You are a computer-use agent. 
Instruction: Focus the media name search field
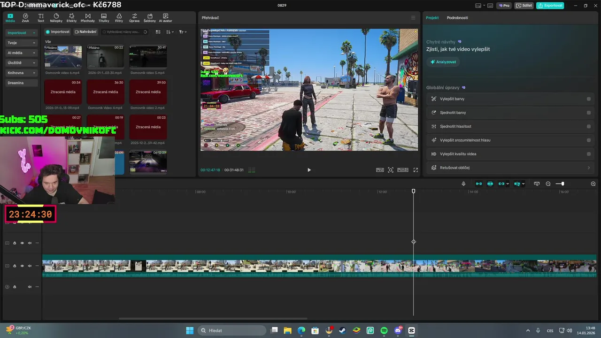tap(124, 32)
